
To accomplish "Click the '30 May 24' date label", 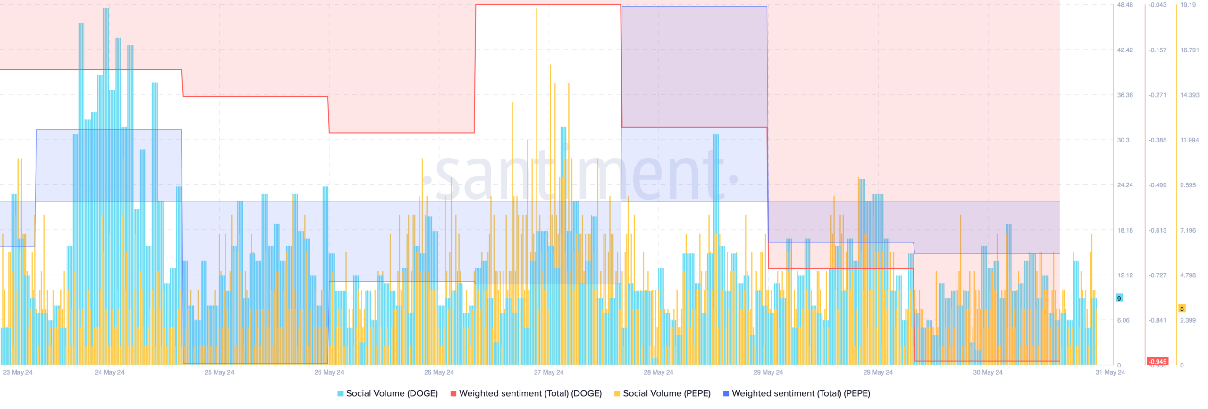I will click(988, 372).
